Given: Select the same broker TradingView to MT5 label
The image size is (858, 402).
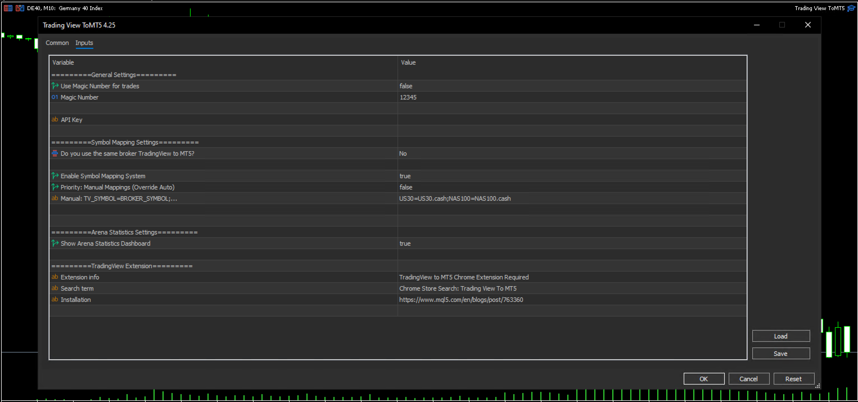Looking at the screenshot, I should click(128, 153).
